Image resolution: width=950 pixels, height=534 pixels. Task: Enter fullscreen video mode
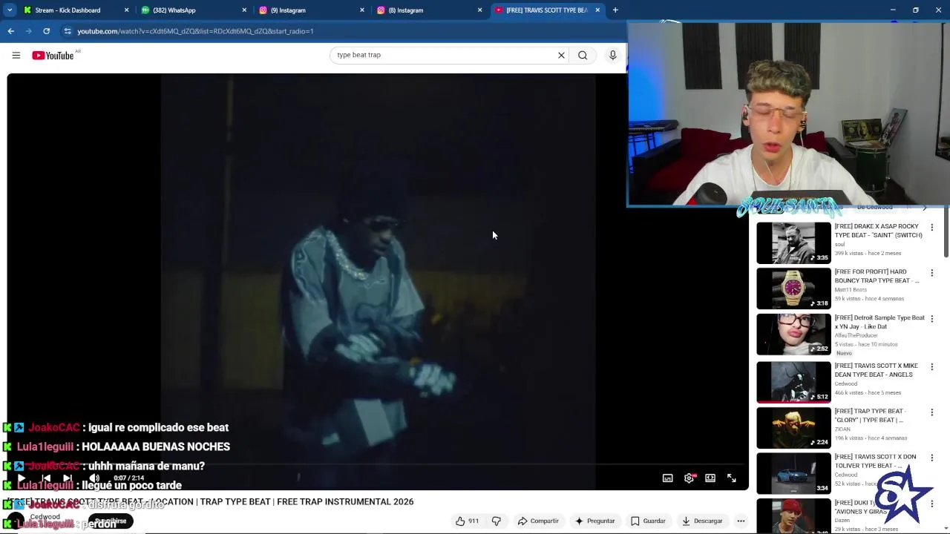(731, 478)
